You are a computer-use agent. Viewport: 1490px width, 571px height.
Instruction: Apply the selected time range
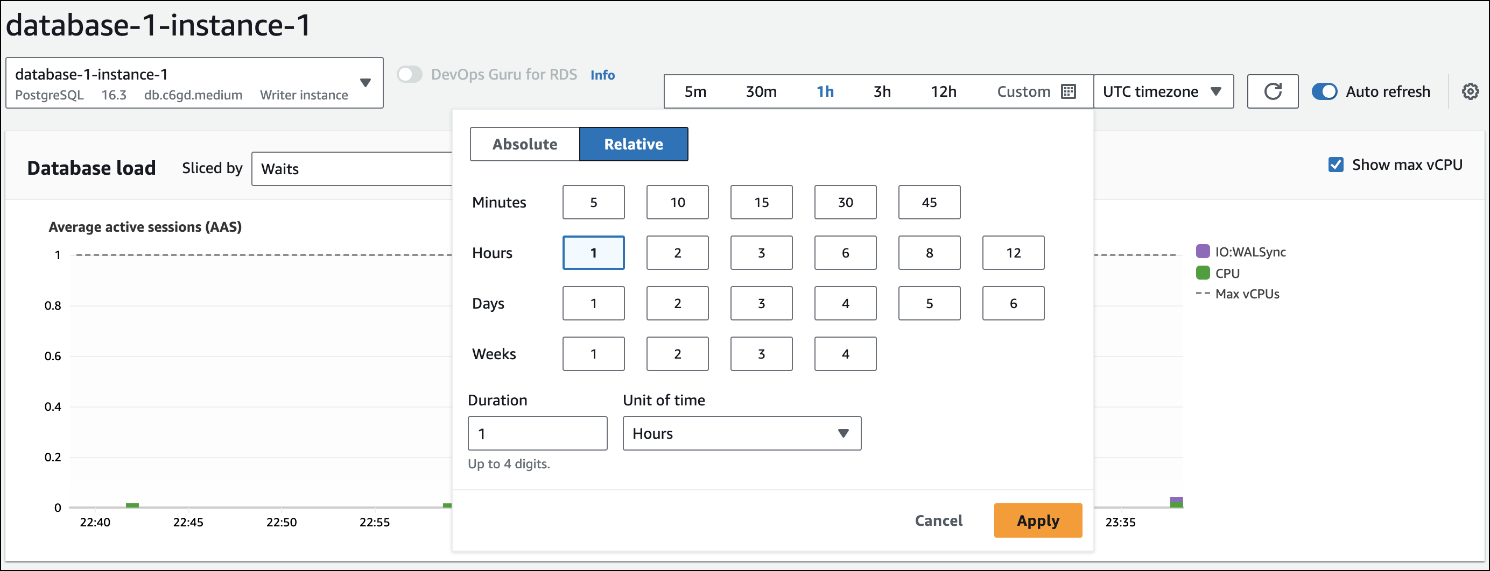[1037, 520]
